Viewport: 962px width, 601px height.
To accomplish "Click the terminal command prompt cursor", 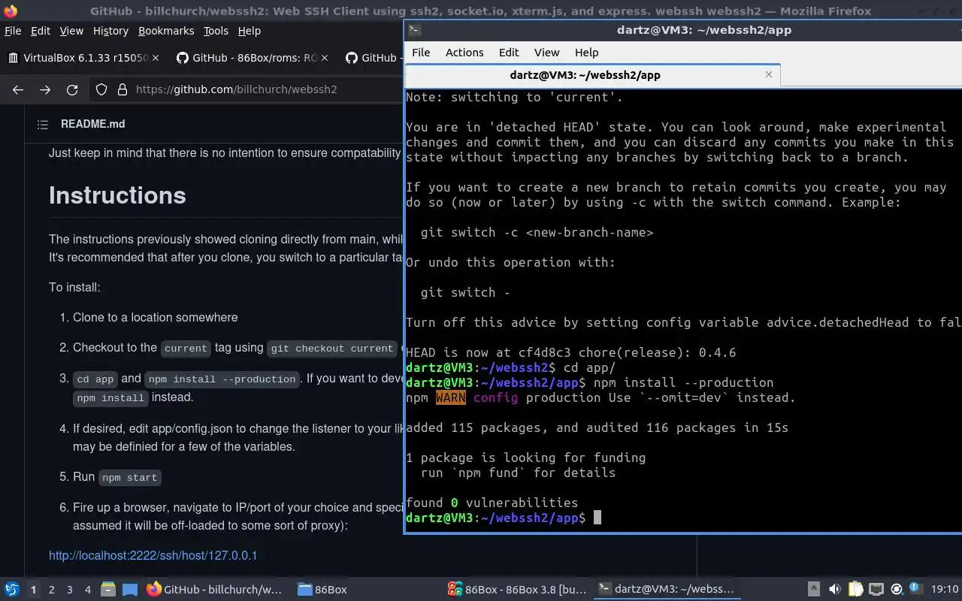I will pyautogui.click(x=597, y=518).
